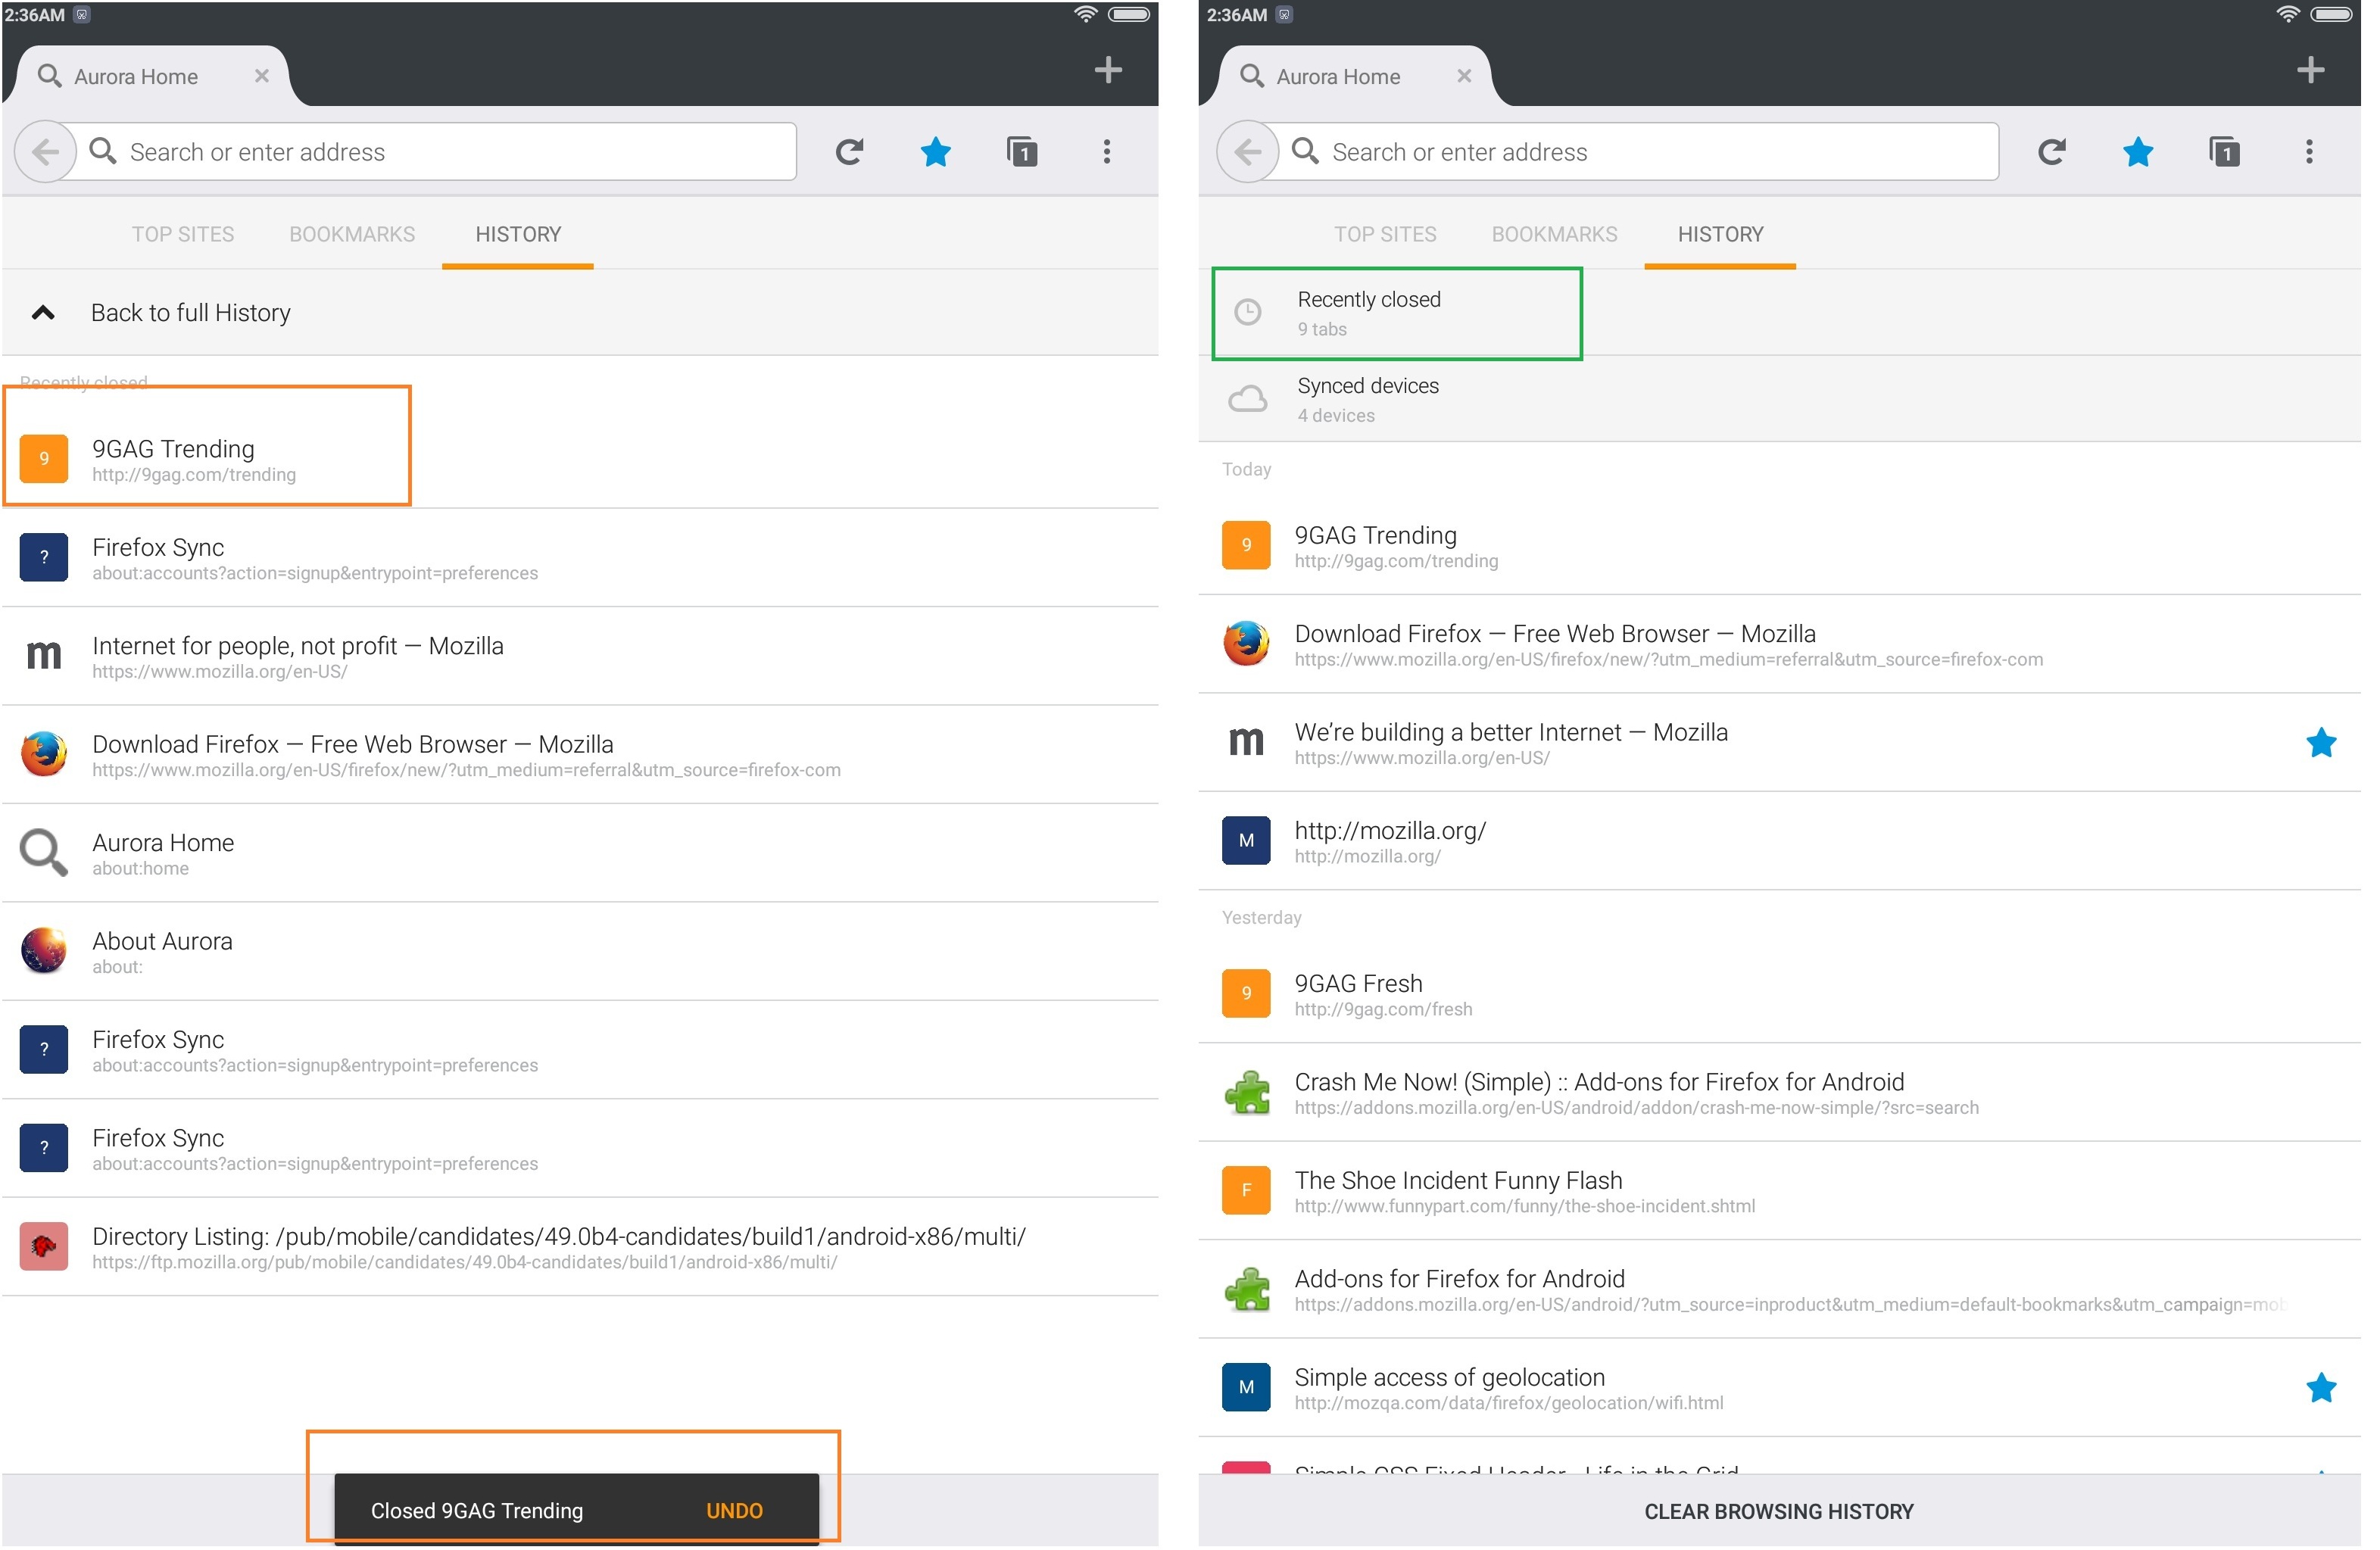Image resolution: width=2380 pixels, height=1550 pixels.
Task: Collapse via Back to full History chevron
Action: pos(43,313)
